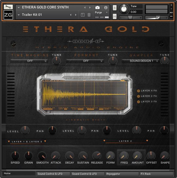Open the ETHERA GOLD CORE SYNTH instrument dropdown
This screenshot has width=177, height=178.
[19, 8]
